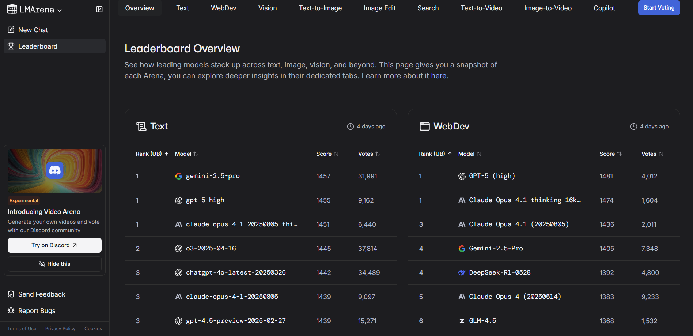Sort Text table by Votes
This screenshot has height=336, width=693.
click(x=369, y=154)
